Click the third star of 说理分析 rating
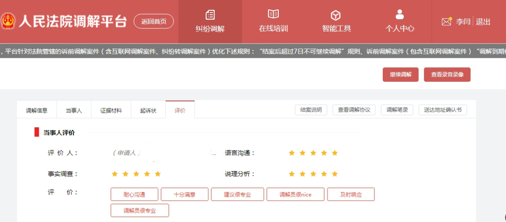Screen dimensions: 506x222 coord(313,174)
